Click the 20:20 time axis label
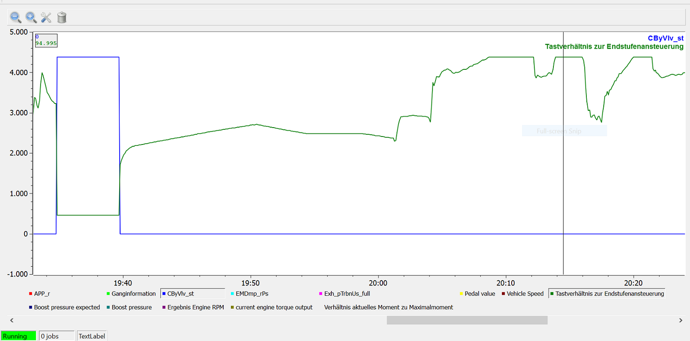The height and width of the screenshot is (341, 690). click(633, 283)
